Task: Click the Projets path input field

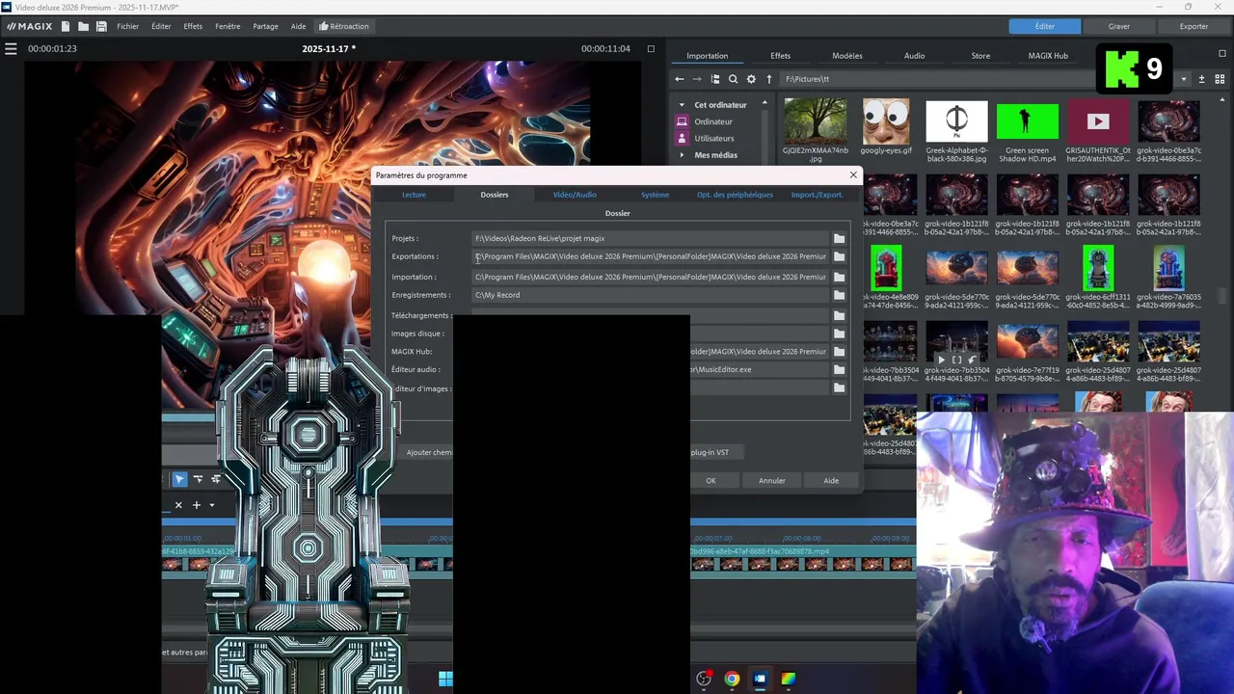Action: tap(650, 238)
